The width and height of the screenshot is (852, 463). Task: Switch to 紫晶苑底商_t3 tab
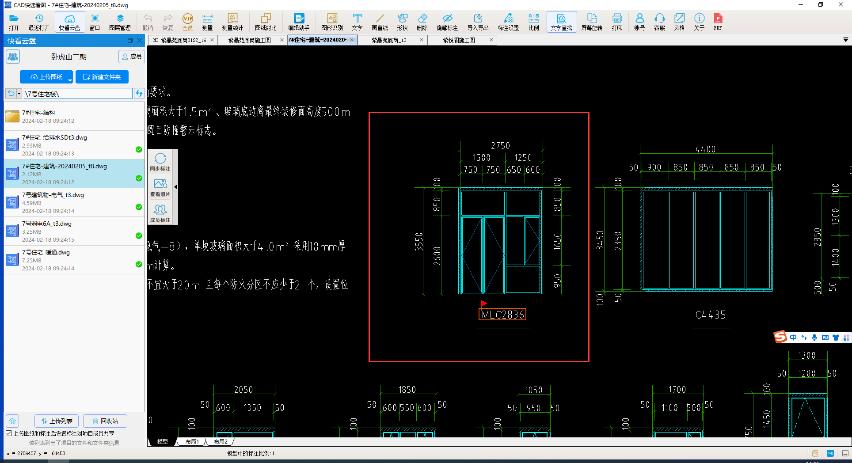[x=389, y=40]
